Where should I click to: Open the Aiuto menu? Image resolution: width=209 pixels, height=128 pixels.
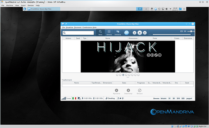[95, 28]
